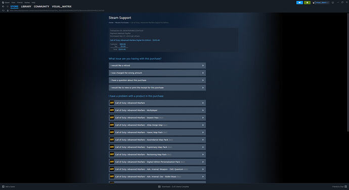The width and height of the screenshot is (349, 190).
Task: Open arrow on Reckoning Map Pack row
Action: [203, 155]
